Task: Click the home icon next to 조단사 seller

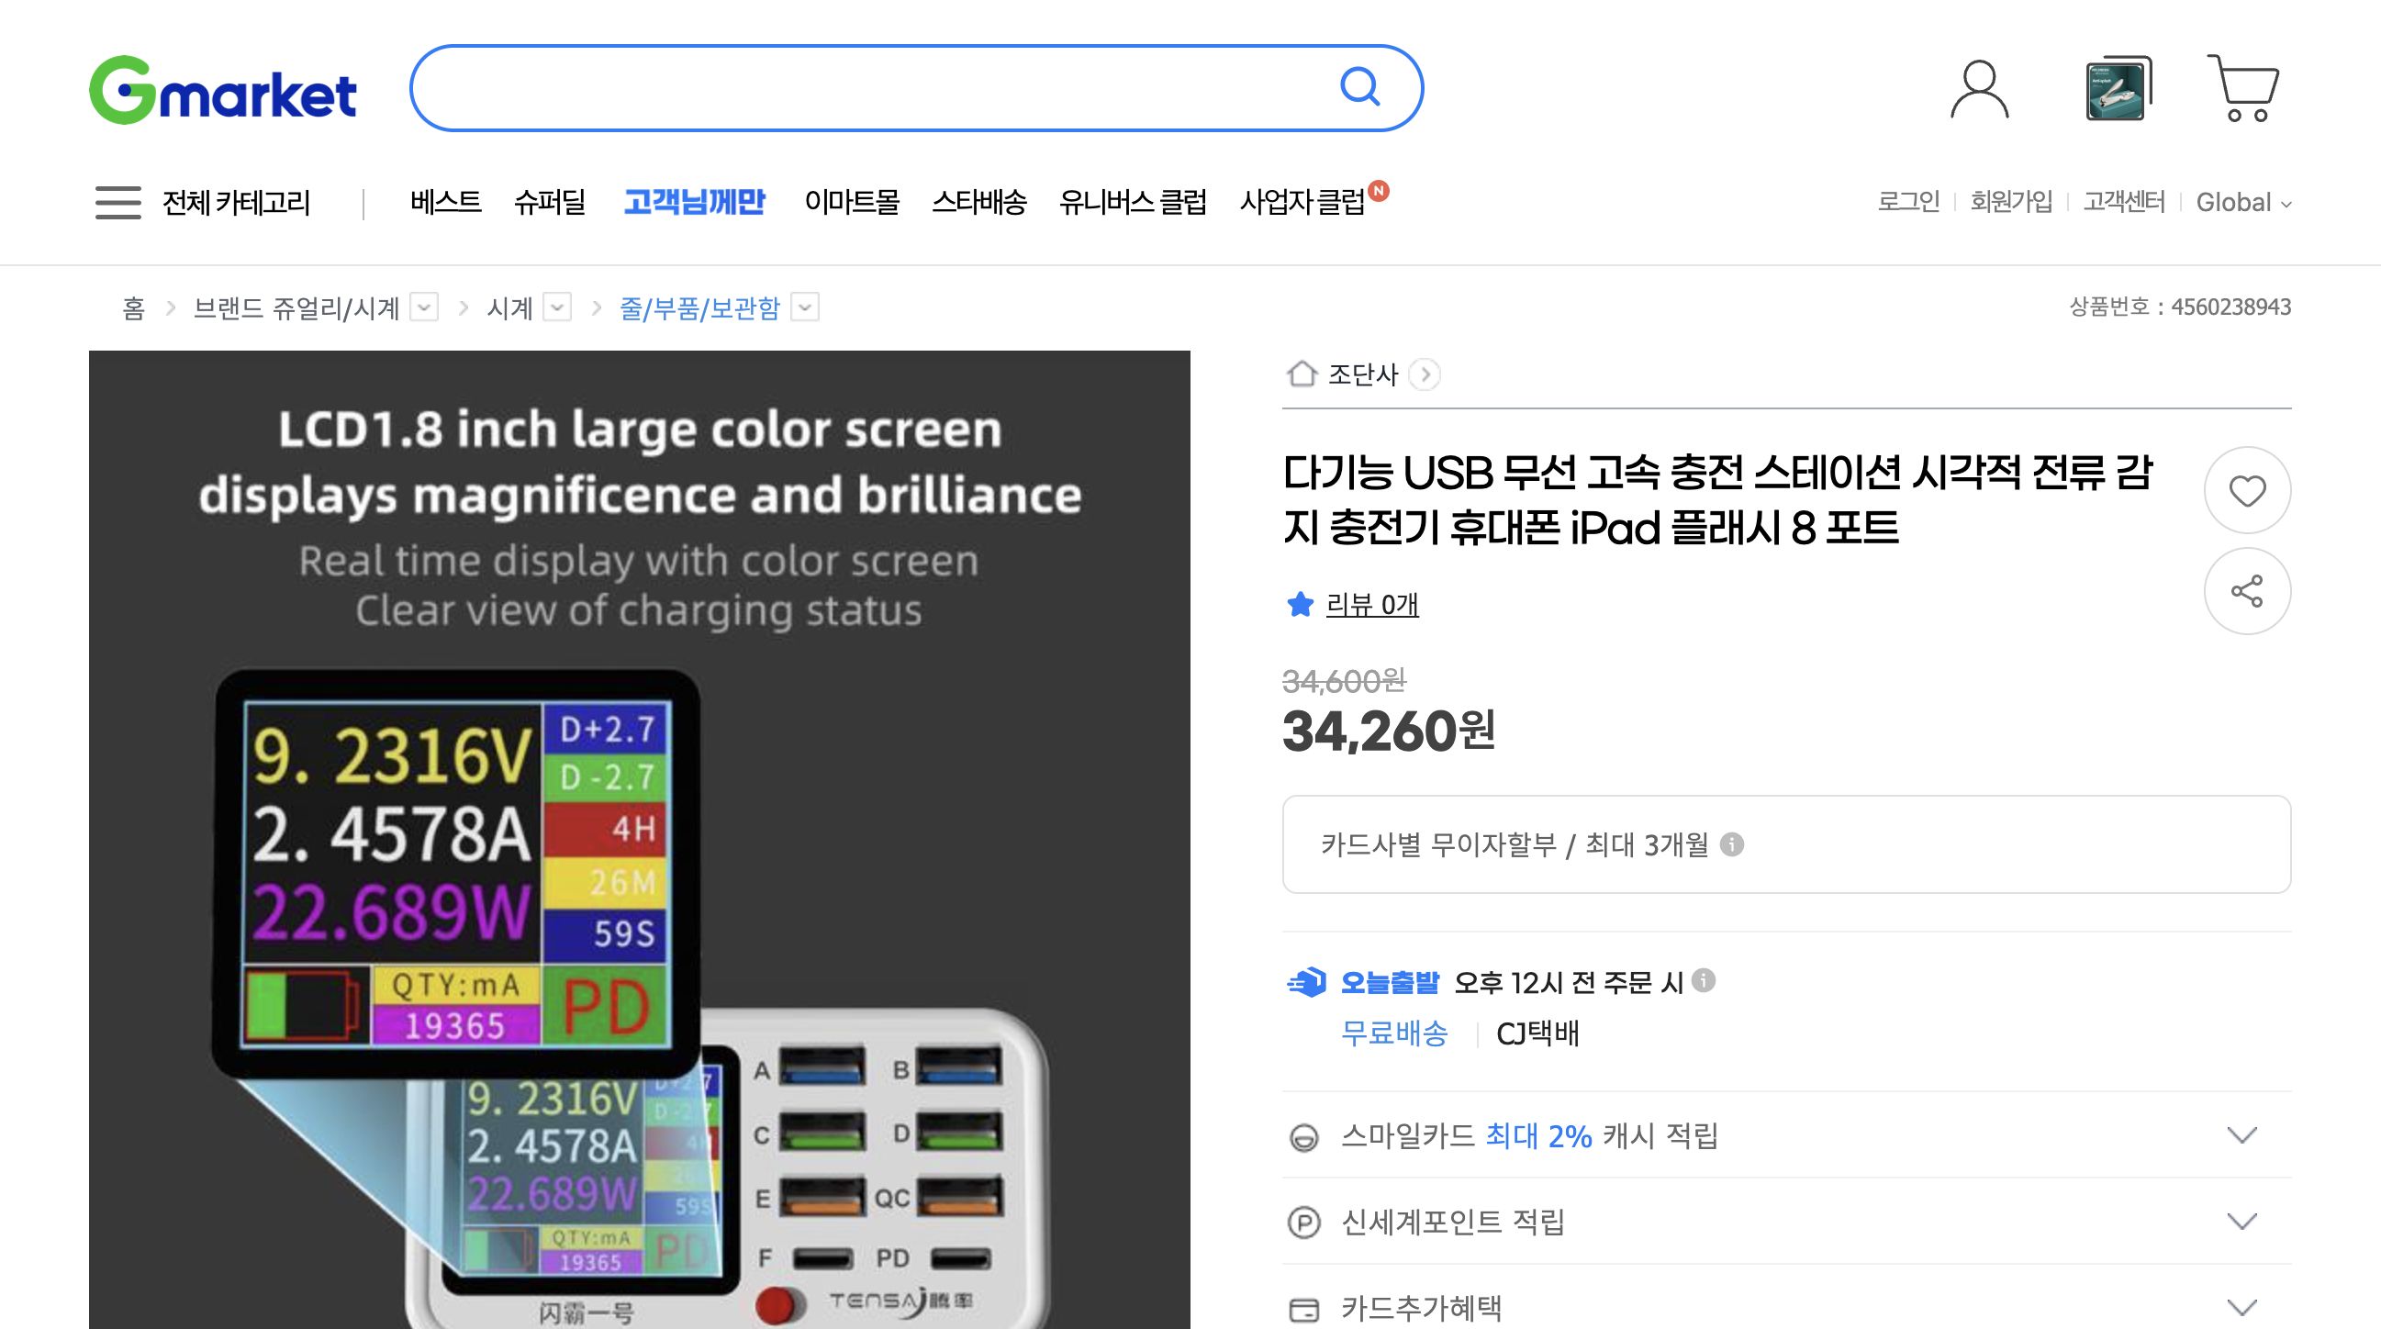Action: tap(1302, 374)
